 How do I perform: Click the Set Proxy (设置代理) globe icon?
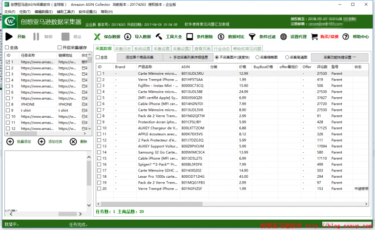(283, 37)
